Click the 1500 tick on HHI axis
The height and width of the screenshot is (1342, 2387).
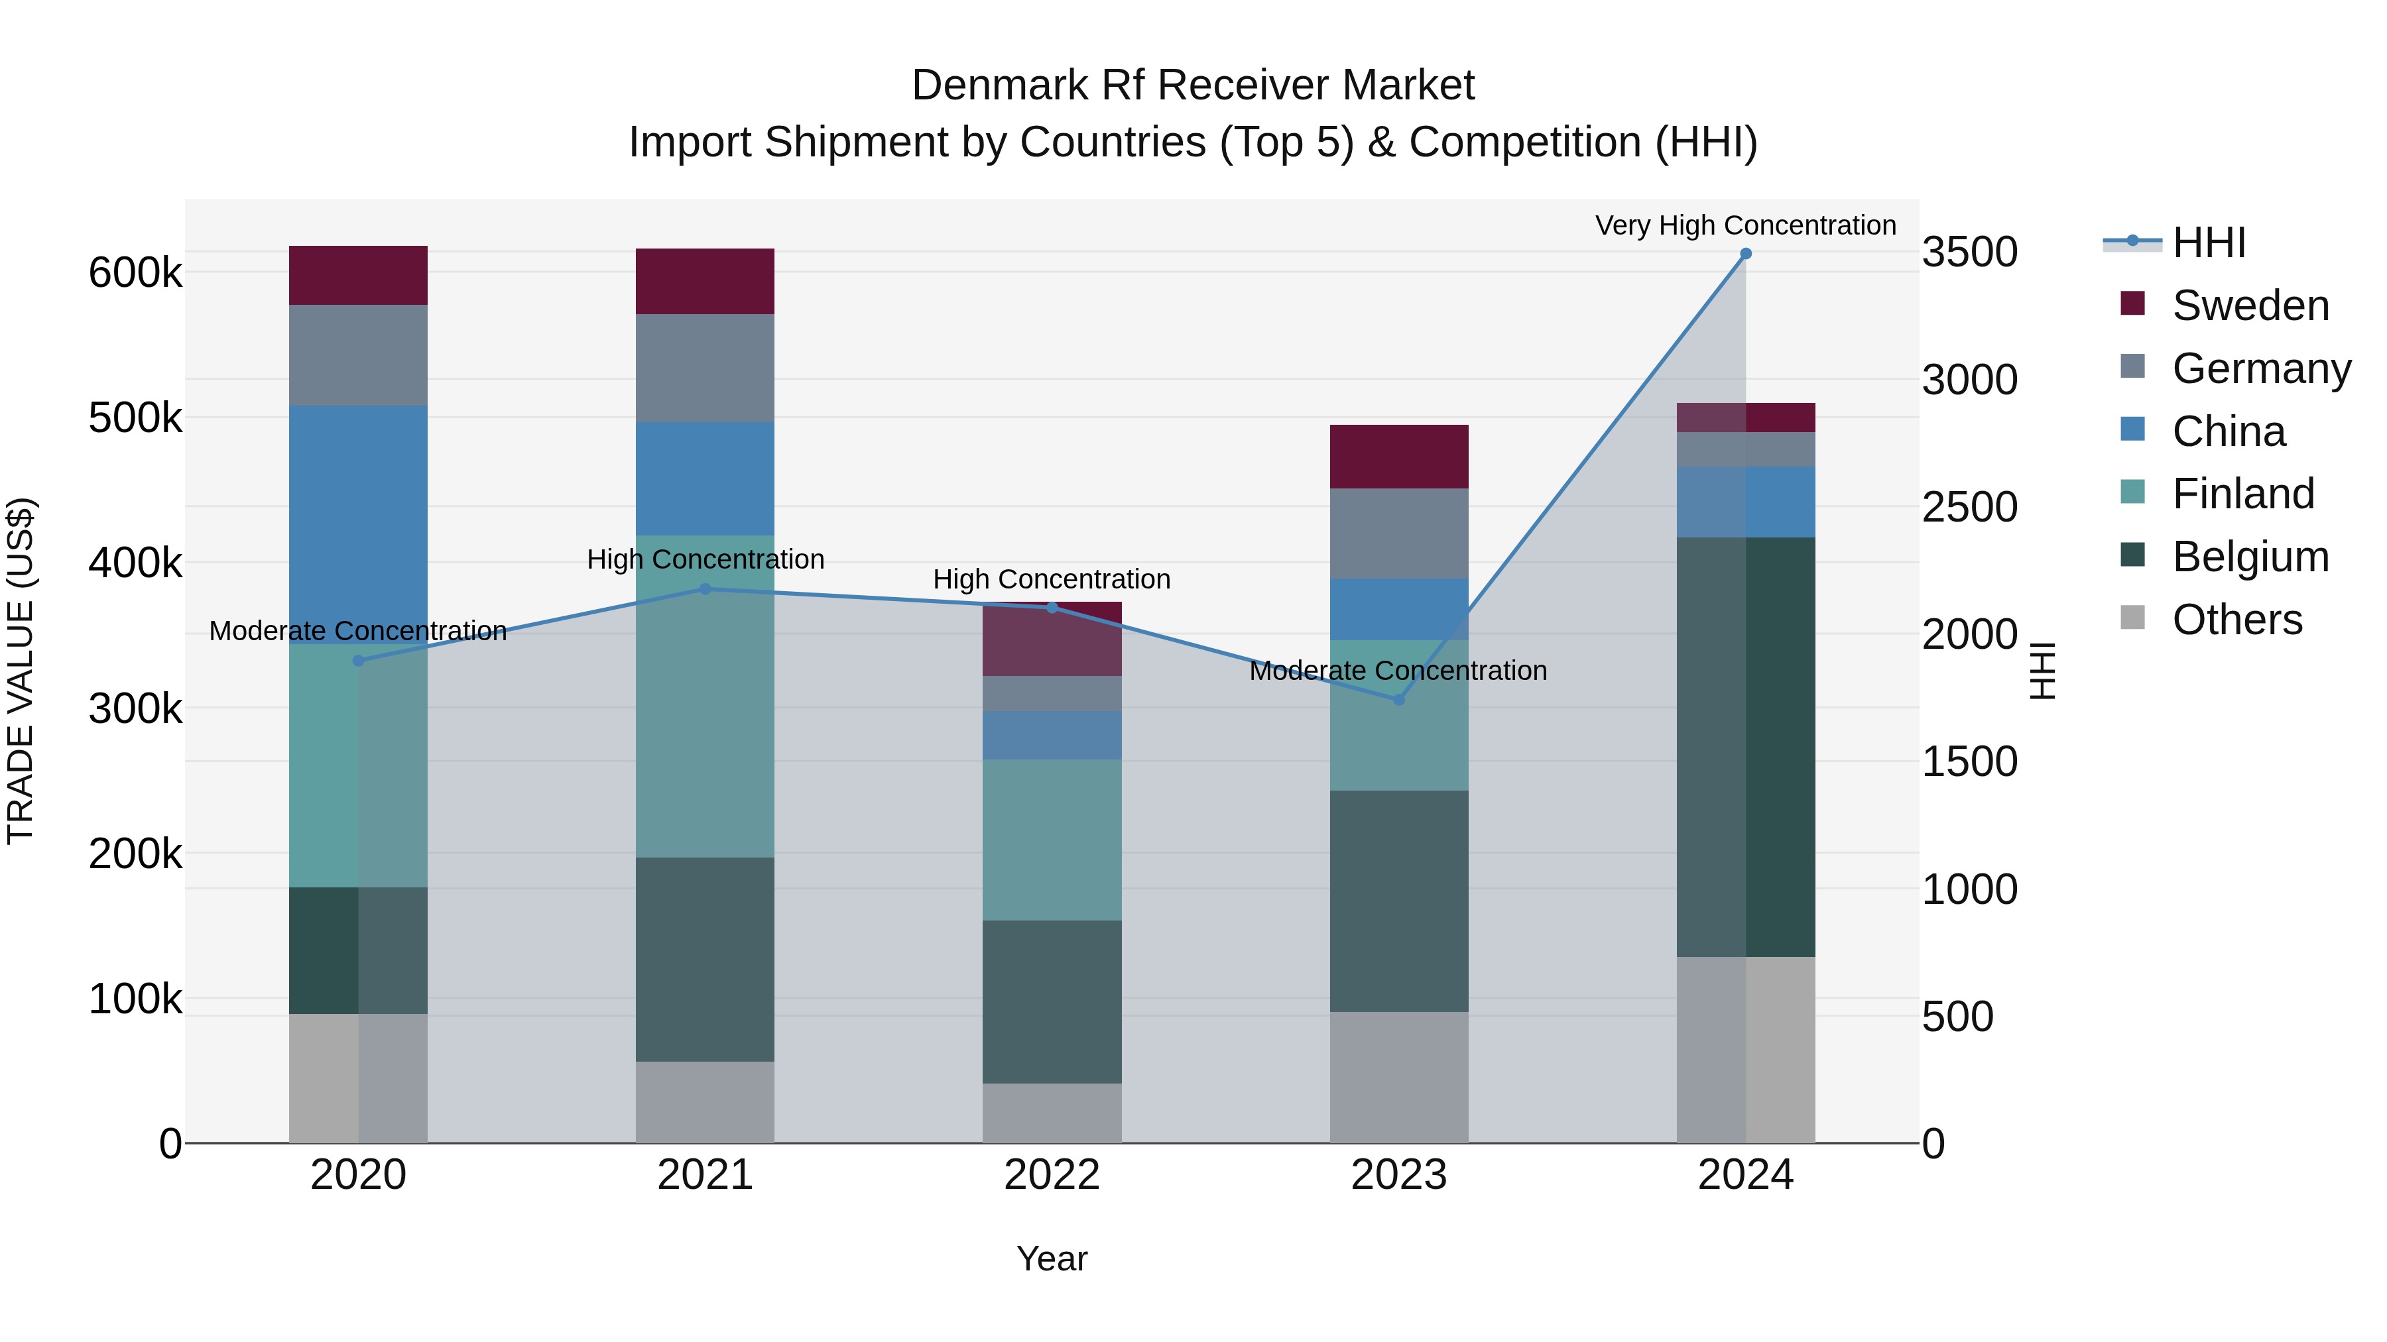click(x=1970, y=761)
